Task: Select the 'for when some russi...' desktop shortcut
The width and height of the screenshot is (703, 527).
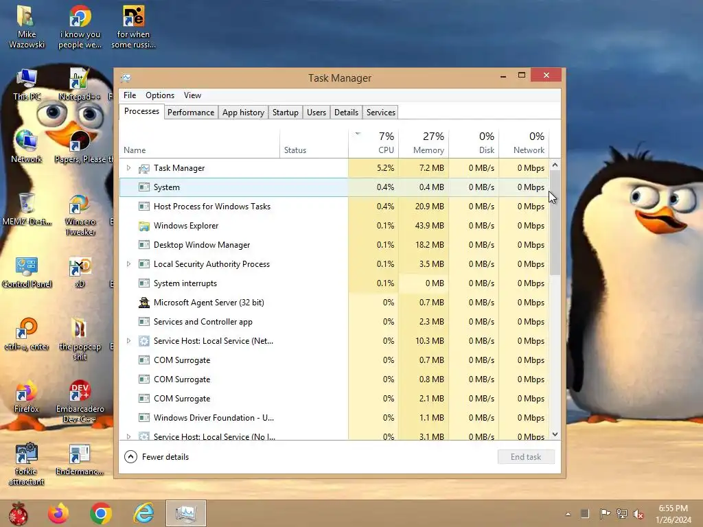Action: 133,26
